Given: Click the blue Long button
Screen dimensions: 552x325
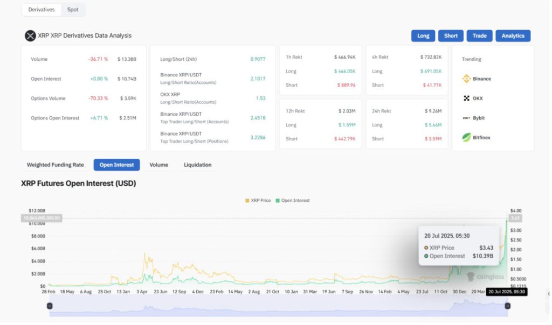Looking at the screenshot, I should [x=423, y=36].
